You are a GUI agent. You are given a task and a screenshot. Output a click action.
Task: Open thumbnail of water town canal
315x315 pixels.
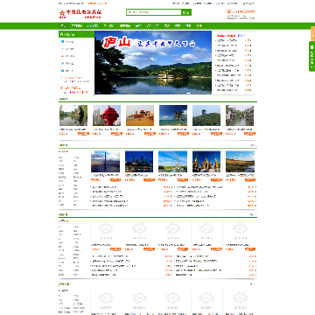pos(240,115)
